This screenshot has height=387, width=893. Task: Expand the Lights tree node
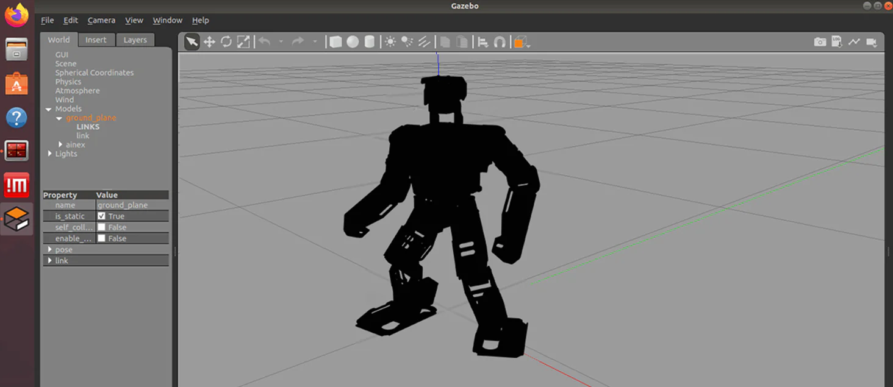pos(50,154)
